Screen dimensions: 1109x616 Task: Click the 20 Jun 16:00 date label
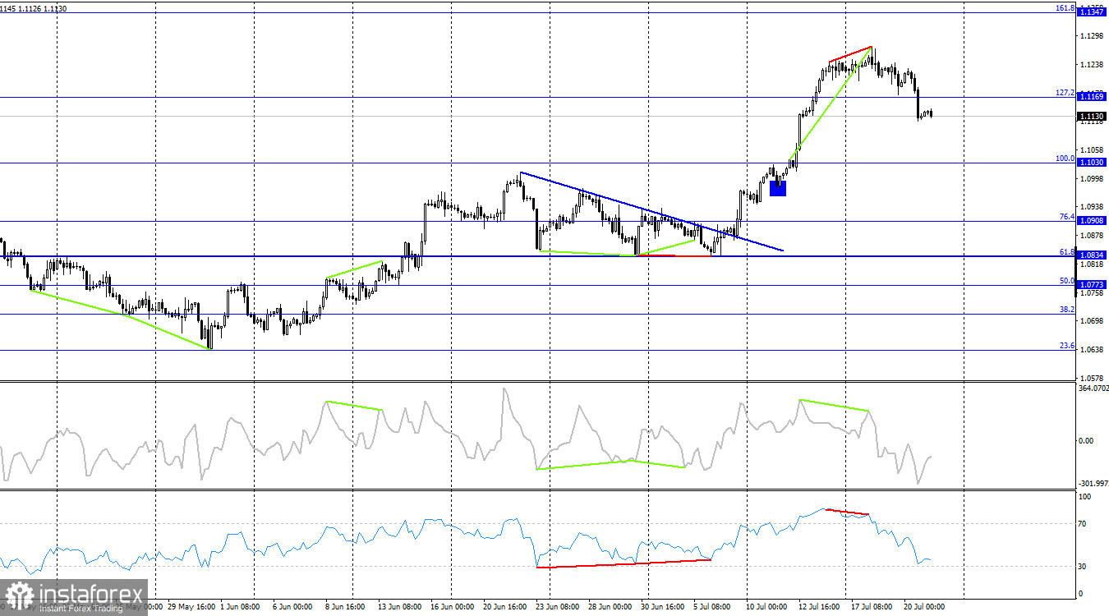click(505, 607)
